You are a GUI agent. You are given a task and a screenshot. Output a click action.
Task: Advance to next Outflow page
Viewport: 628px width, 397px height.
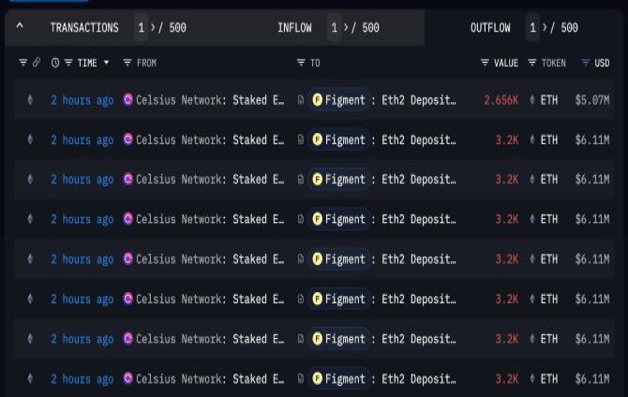[545, 28]
